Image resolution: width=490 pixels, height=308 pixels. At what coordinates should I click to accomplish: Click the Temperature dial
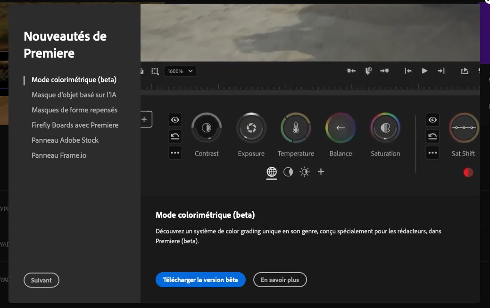[x=296, y=128]
